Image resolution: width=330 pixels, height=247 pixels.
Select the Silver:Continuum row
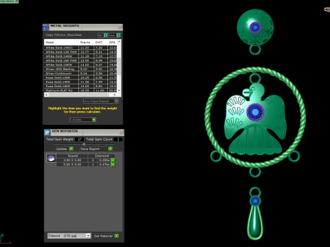(x=80, y=73)
